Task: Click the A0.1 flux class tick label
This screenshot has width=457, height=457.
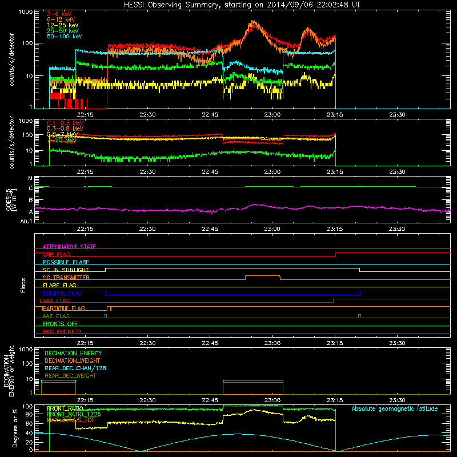Action: coord(26,221)
